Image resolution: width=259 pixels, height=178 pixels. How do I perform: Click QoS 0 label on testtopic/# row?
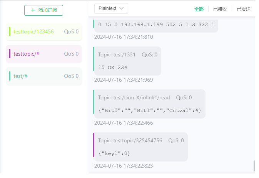[71, 54]
